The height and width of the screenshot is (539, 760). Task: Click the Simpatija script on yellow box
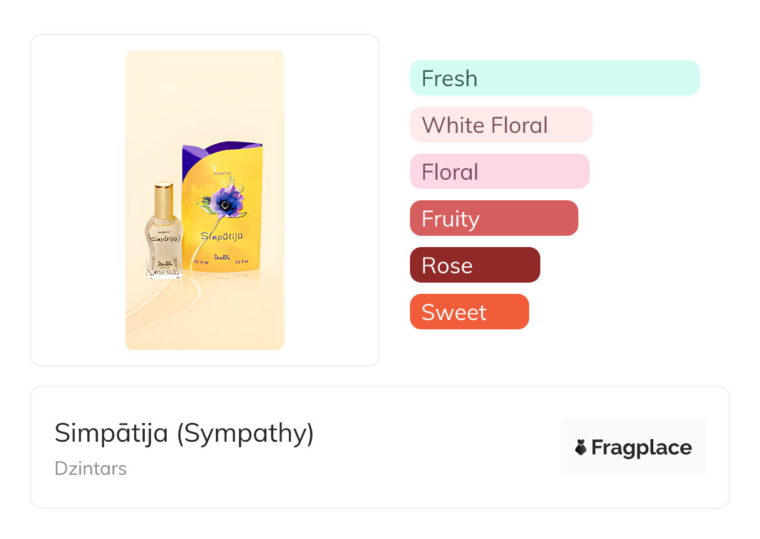(x=222, y=236)
